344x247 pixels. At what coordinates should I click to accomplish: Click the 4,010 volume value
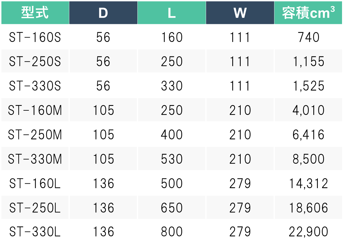coord(309,110)
